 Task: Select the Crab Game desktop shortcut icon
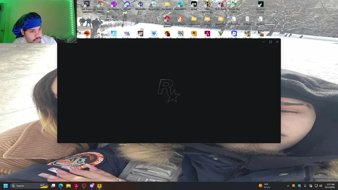pos(127,34)
